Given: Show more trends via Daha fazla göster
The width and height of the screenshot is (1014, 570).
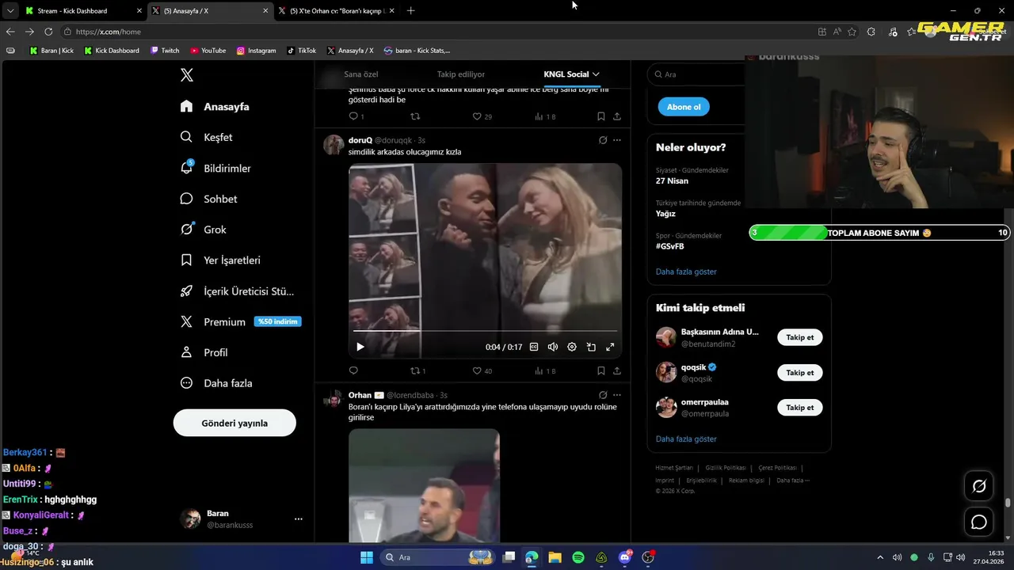Looking at the screenshot, I should pyautogui.click(x=686, y=272).
